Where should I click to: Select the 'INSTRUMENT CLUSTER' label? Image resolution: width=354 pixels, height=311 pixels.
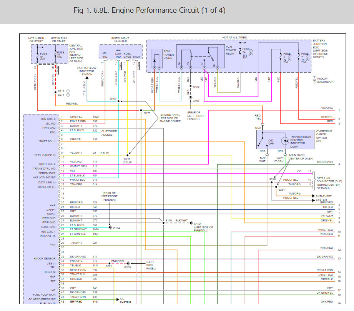[120, 40]
